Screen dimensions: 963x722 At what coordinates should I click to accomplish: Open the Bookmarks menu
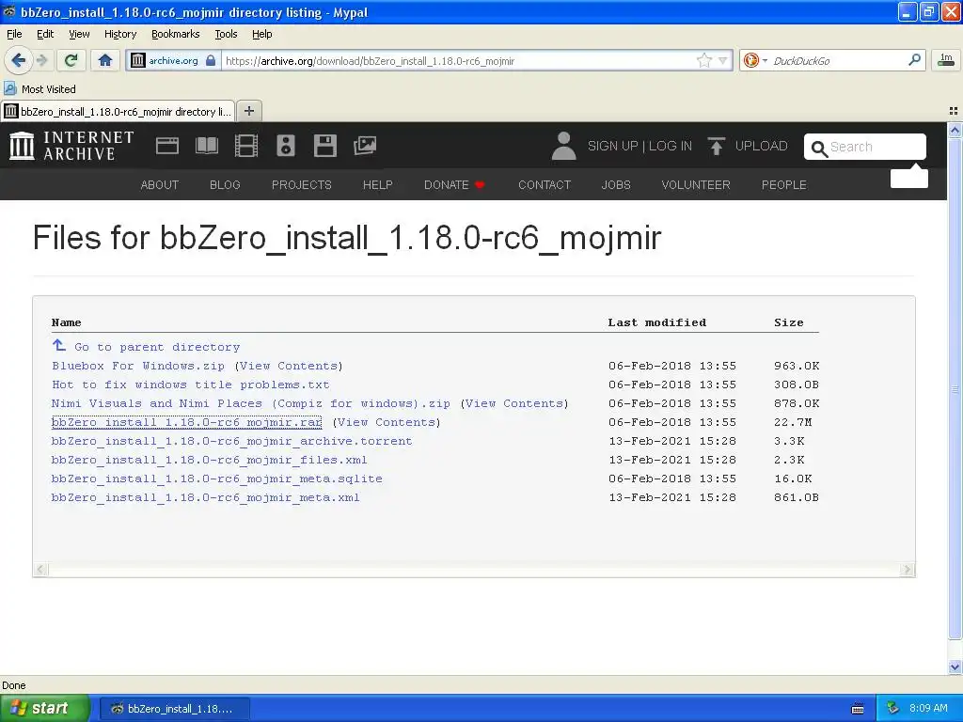coord(176,34)
